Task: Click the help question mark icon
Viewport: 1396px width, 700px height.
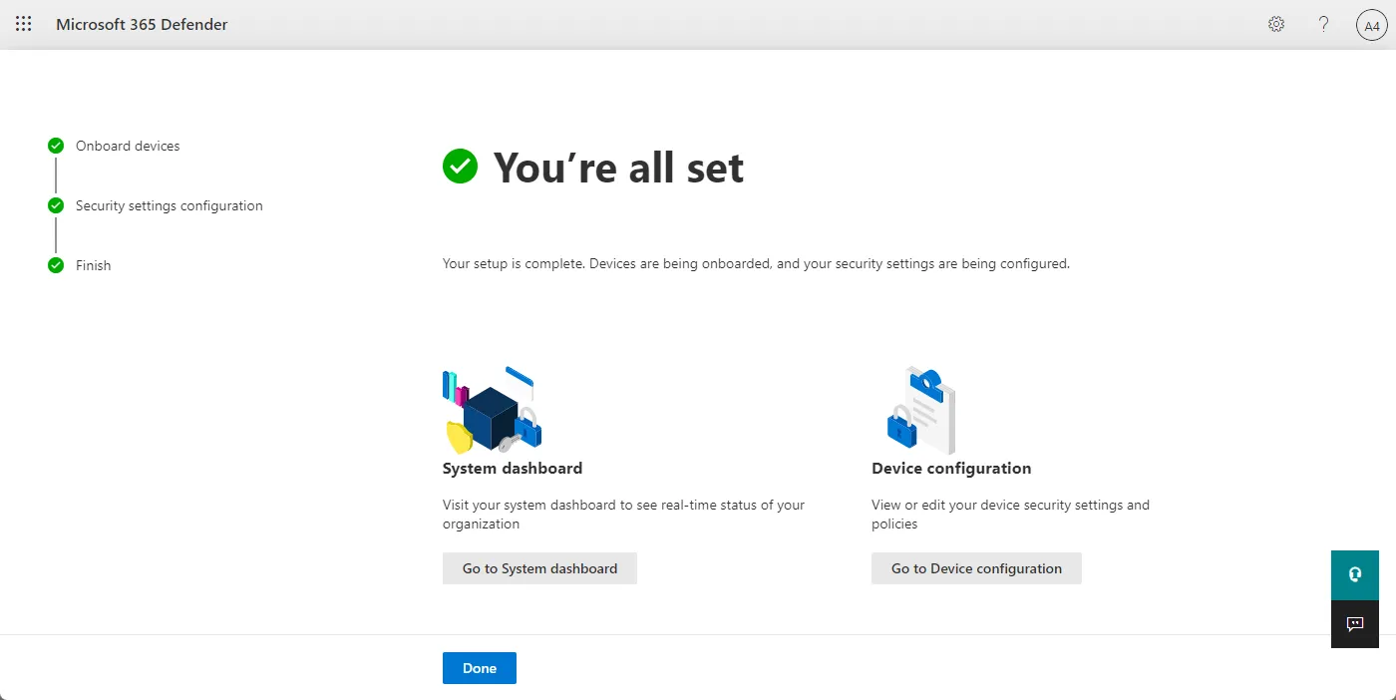Action: tap(1324, 24)
